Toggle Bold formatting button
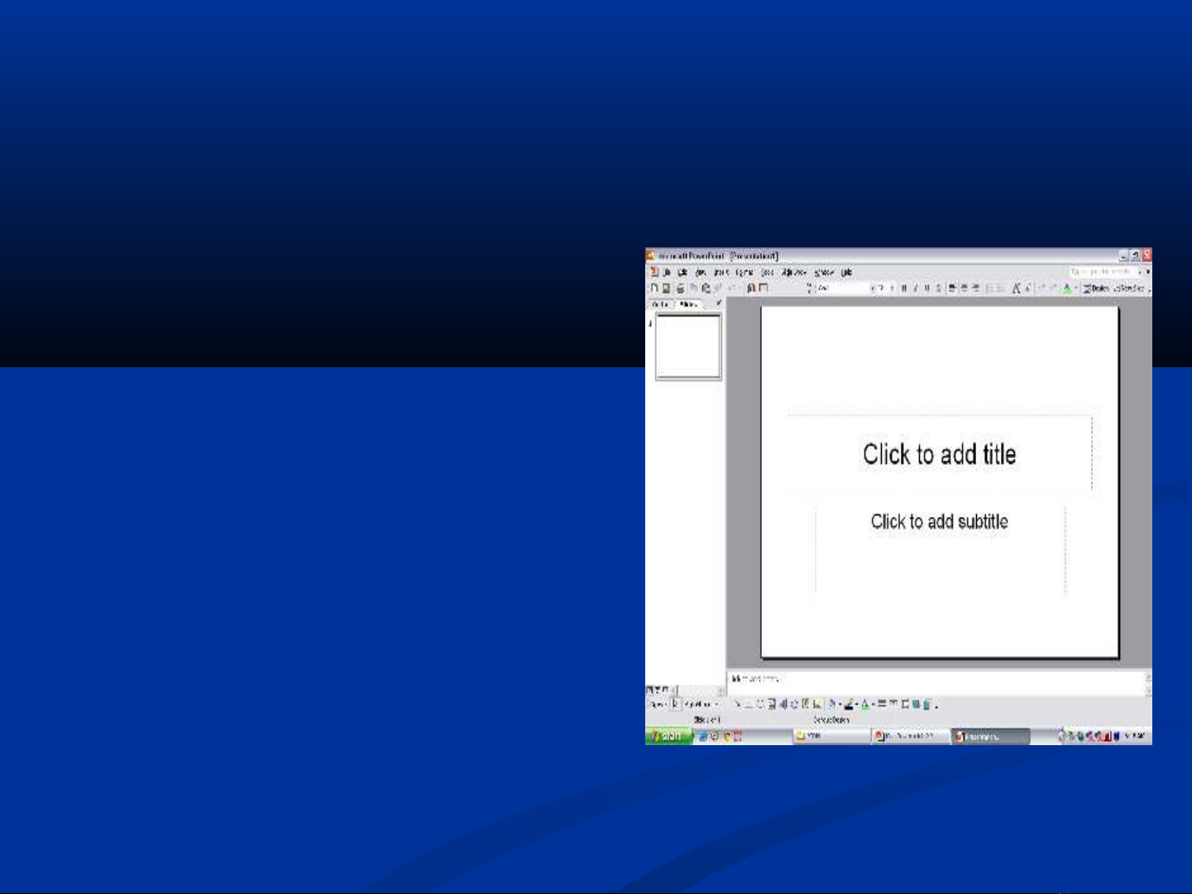 [904, 289]
